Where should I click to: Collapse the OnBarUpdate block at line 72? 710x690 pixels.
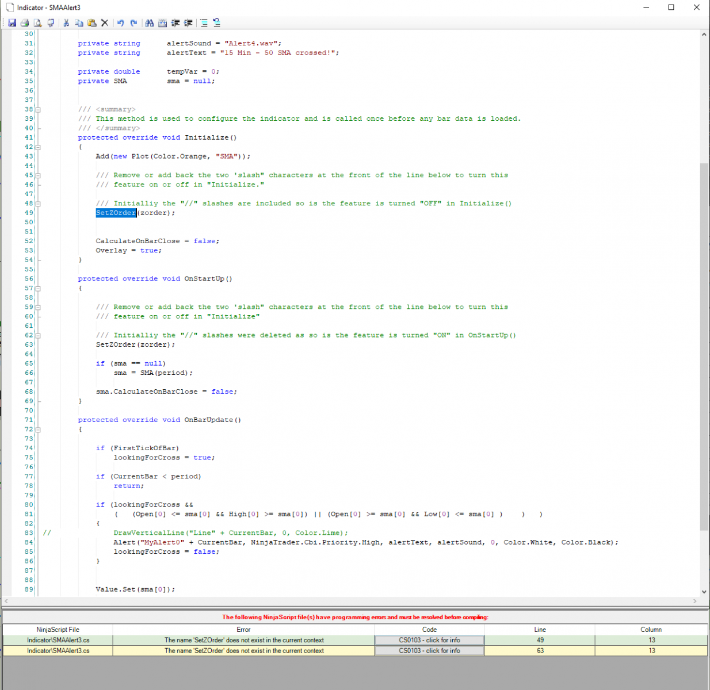[38, 430]
